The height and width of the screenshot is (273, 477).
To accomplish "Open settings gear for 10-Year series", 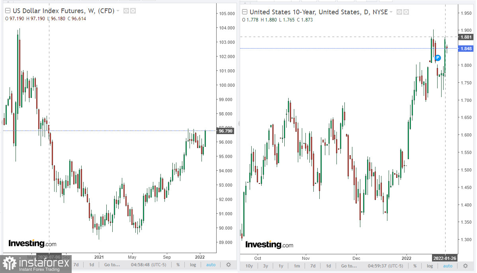I will click(406, 12).
